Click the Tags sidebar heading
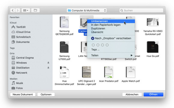 [12, 48]
